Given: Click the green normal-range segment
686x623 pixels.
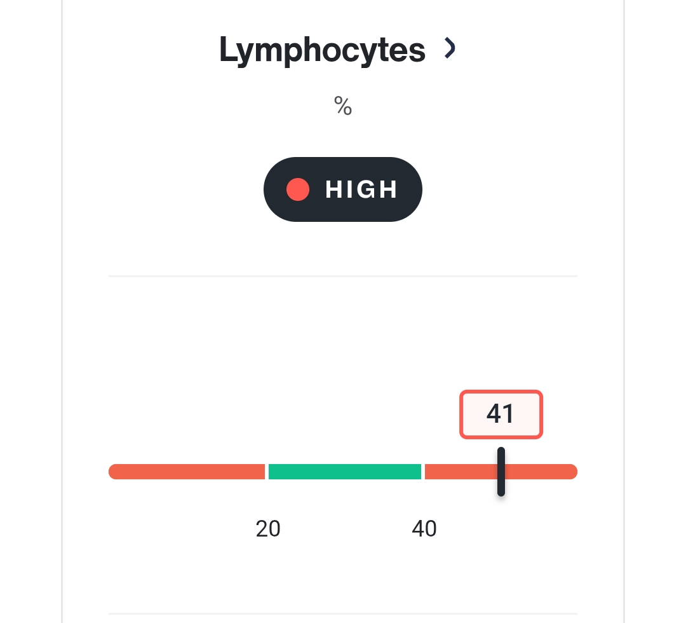Looking at the screenshot, I should pyautogui.click(x=345, y=472).
